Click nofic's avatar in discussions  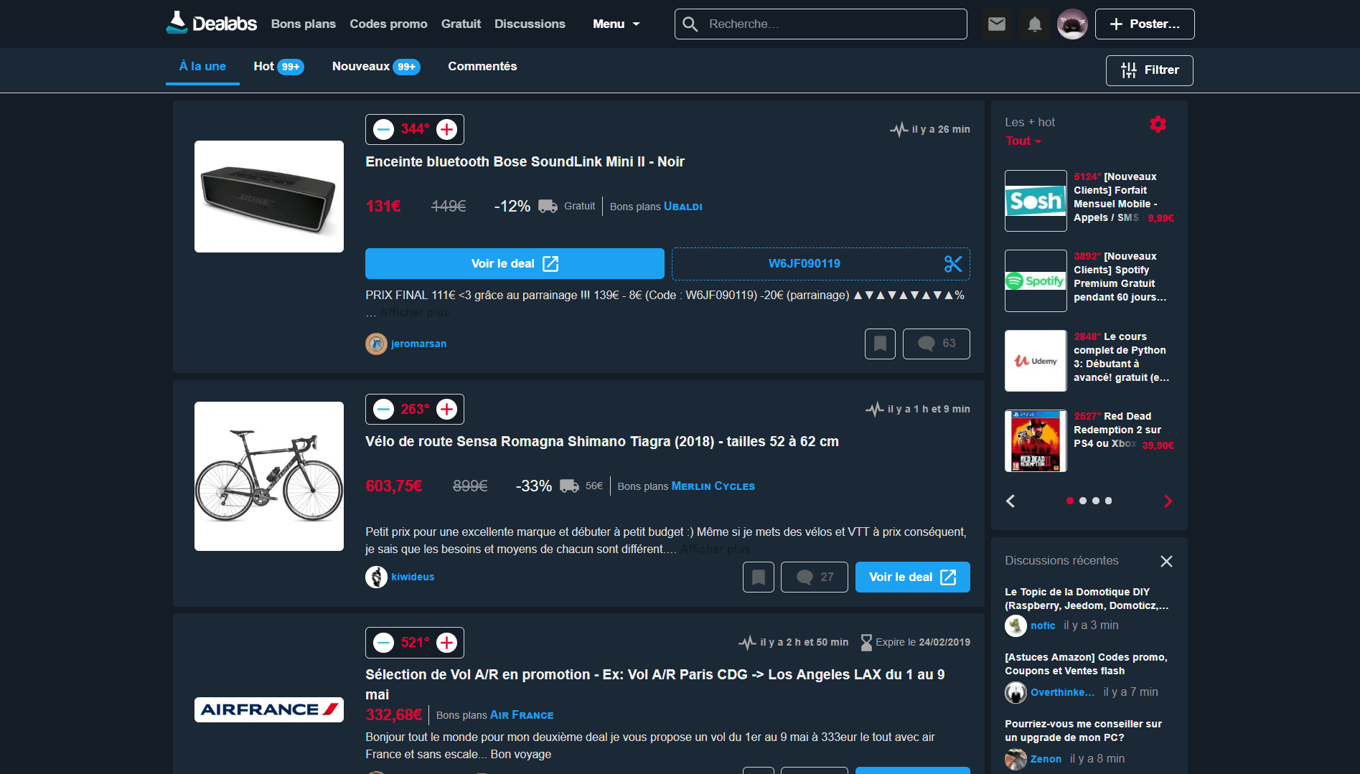(x=1016, y=626)
